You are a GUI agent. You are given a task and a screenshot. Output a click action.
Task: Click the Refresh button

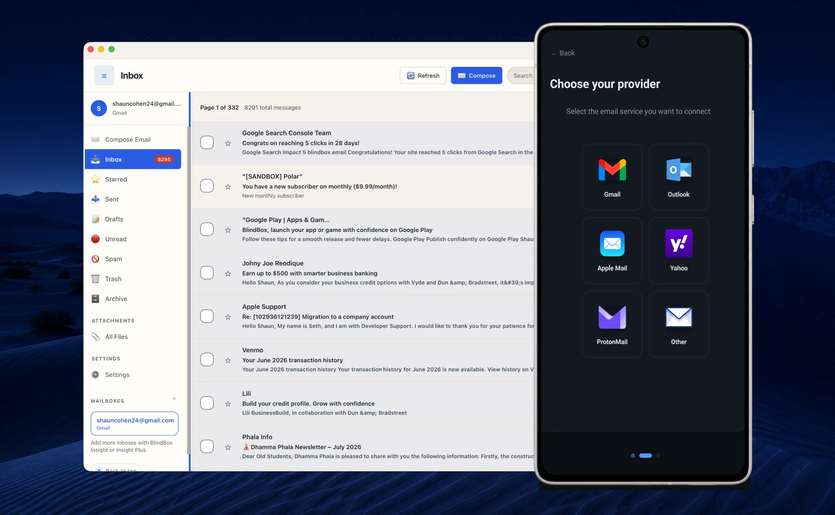pos(423,76)
